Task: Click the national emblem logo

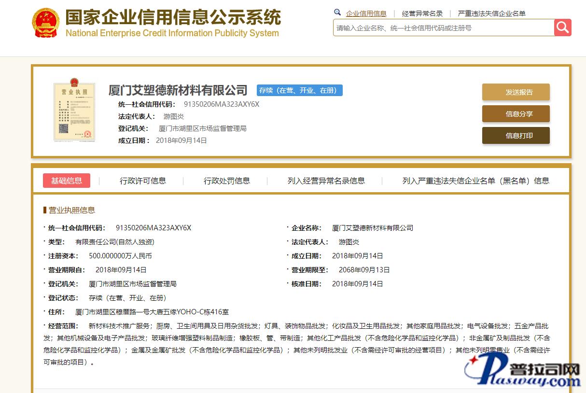Action: (45, 23)
